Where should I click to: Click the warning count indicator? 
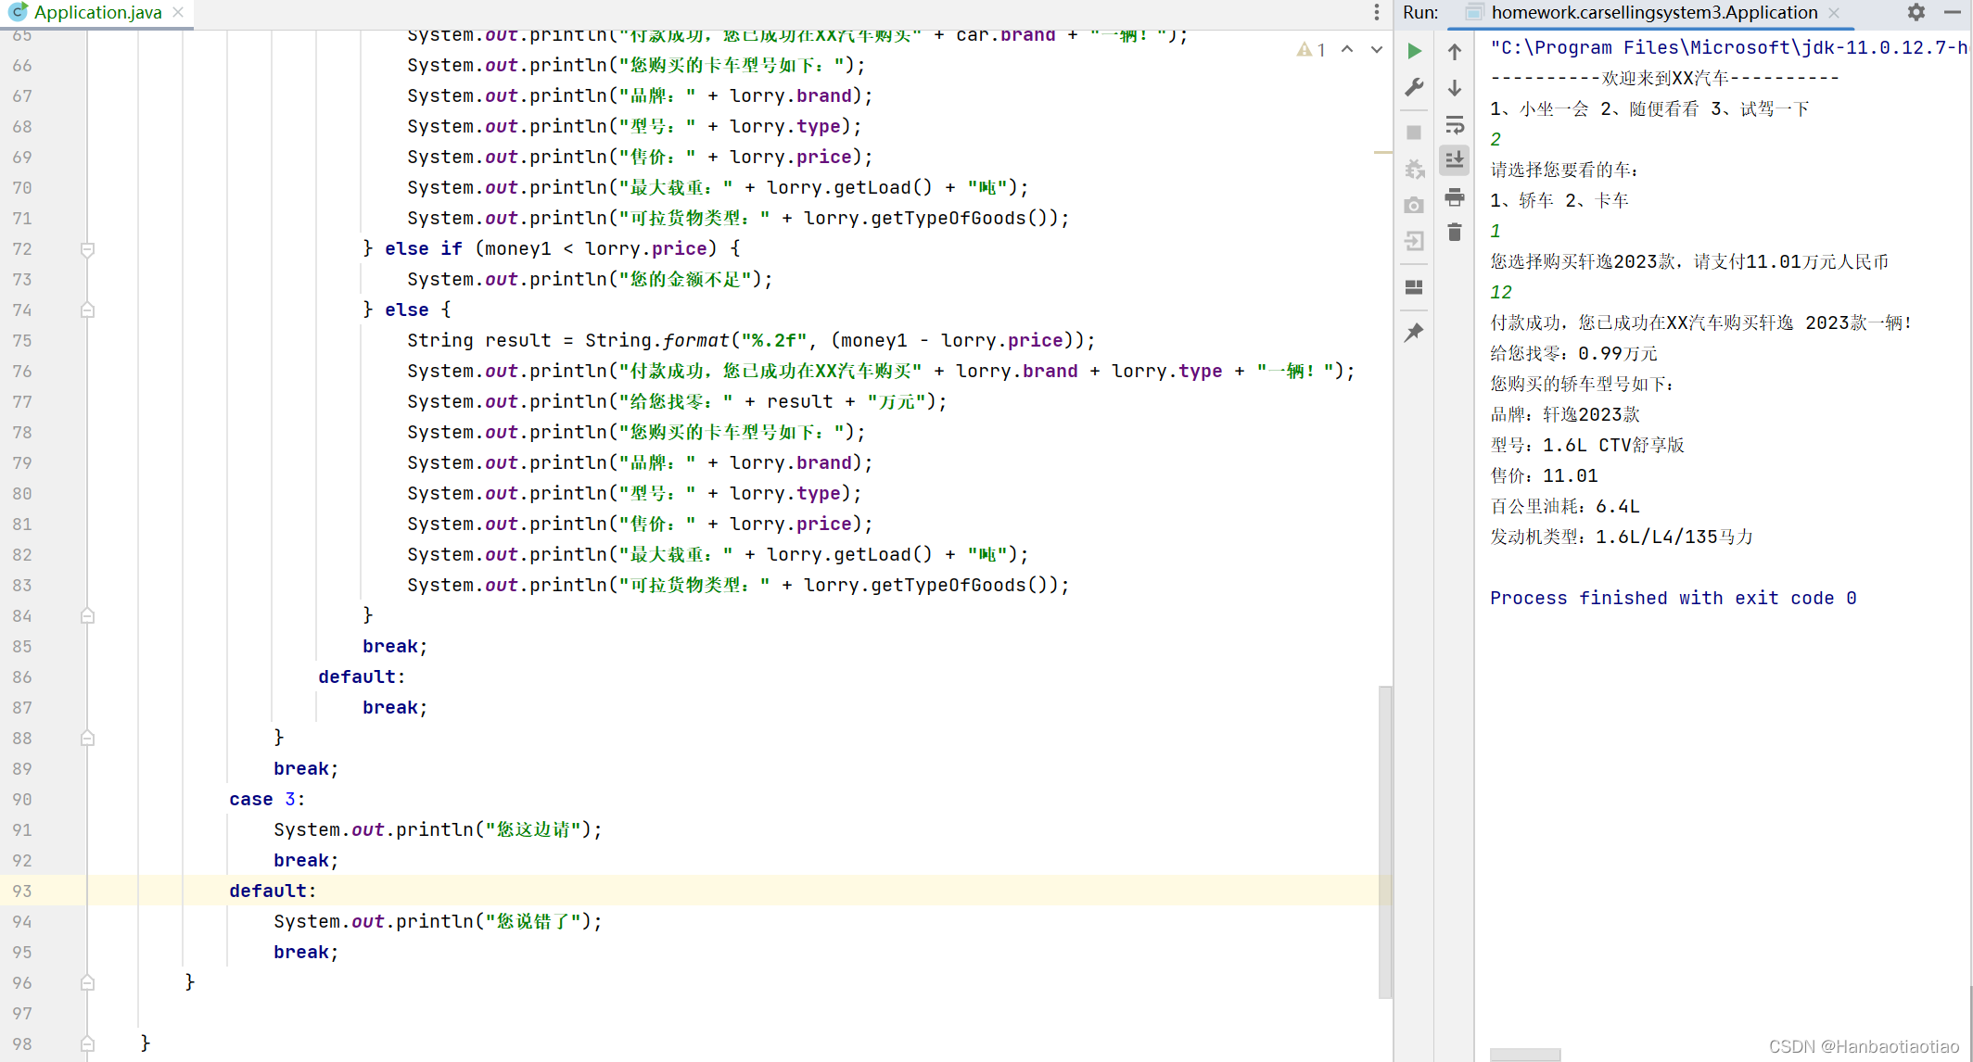(x=1311, y=49)
